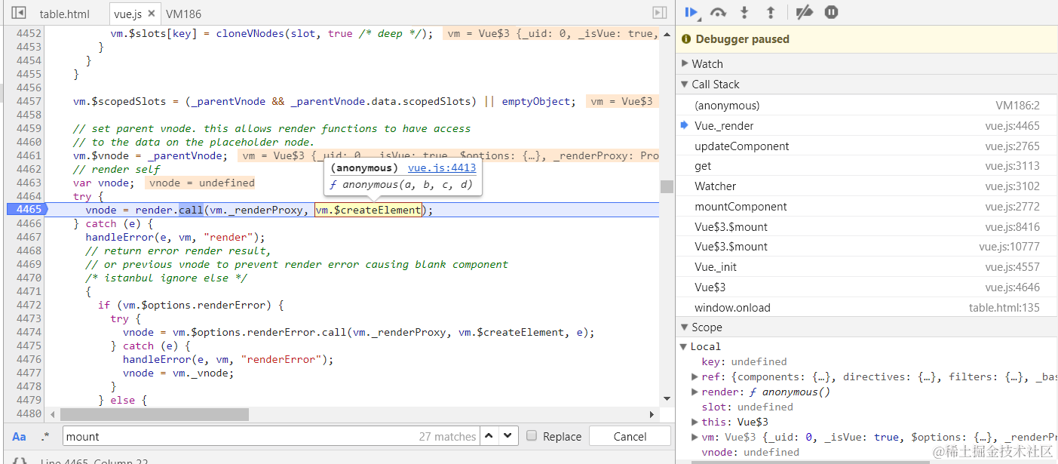
Task: Click line number 4461 gutter
Action: [29, 155]
